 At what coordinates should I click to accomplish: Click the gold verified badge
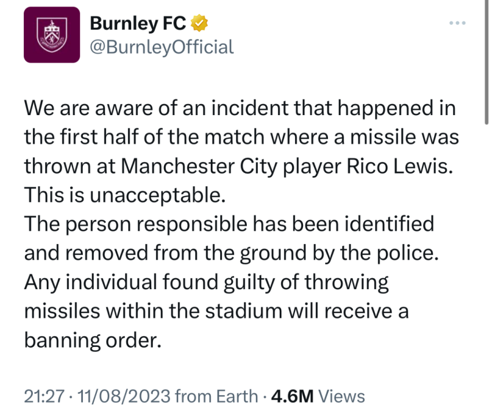[x=199, y=23]
